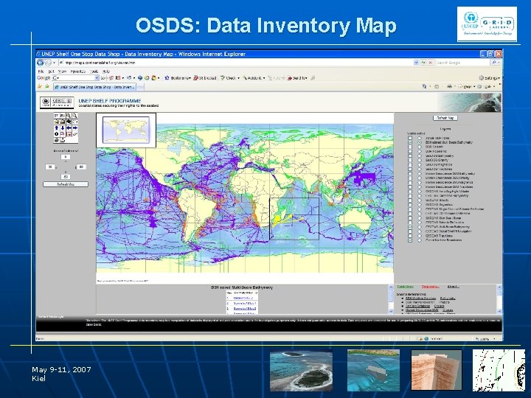Select active radio for GEODAS Multi-Beam Bathymetry

point(420,227)
